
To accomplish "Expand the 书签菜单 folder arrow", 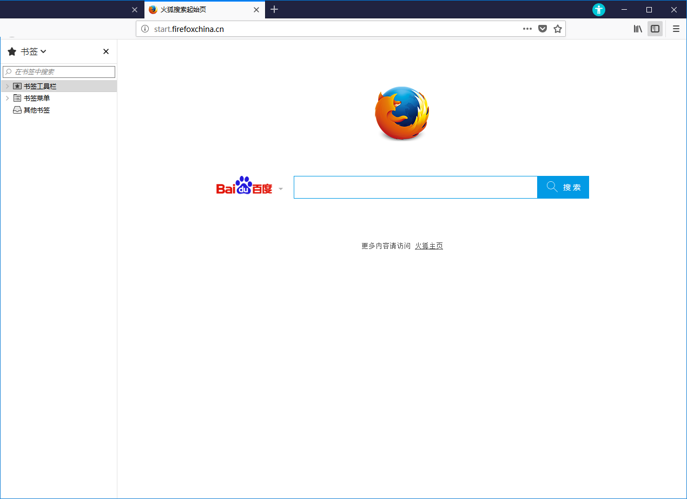I will (x=7, y=98).
